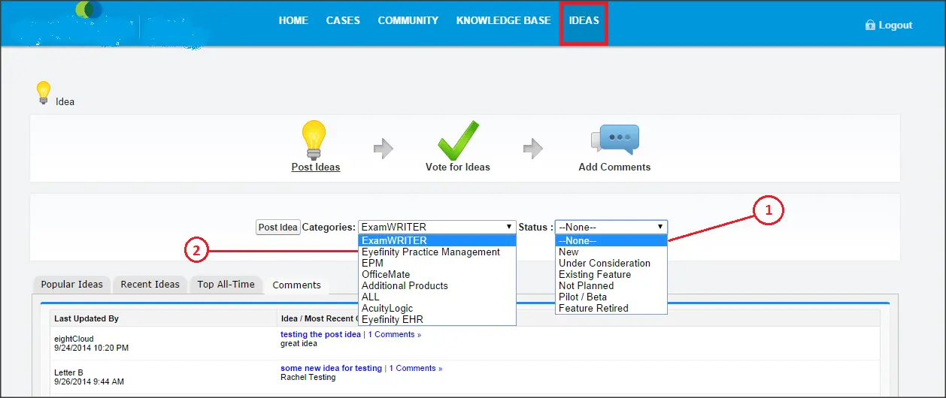The image size is (946, 398).
Task: Switch to the Recent Ideas tab
Action: click(150, 285)
